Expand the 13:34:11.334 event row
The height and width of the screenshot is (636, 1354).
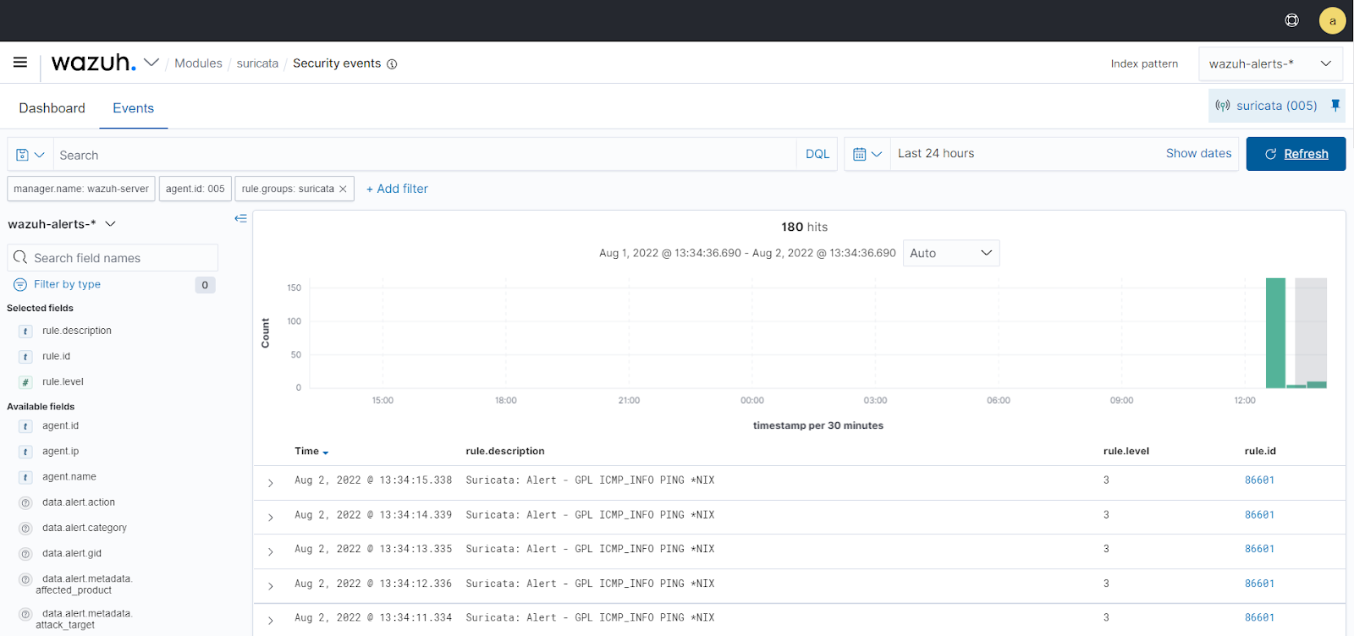(271, 621)
